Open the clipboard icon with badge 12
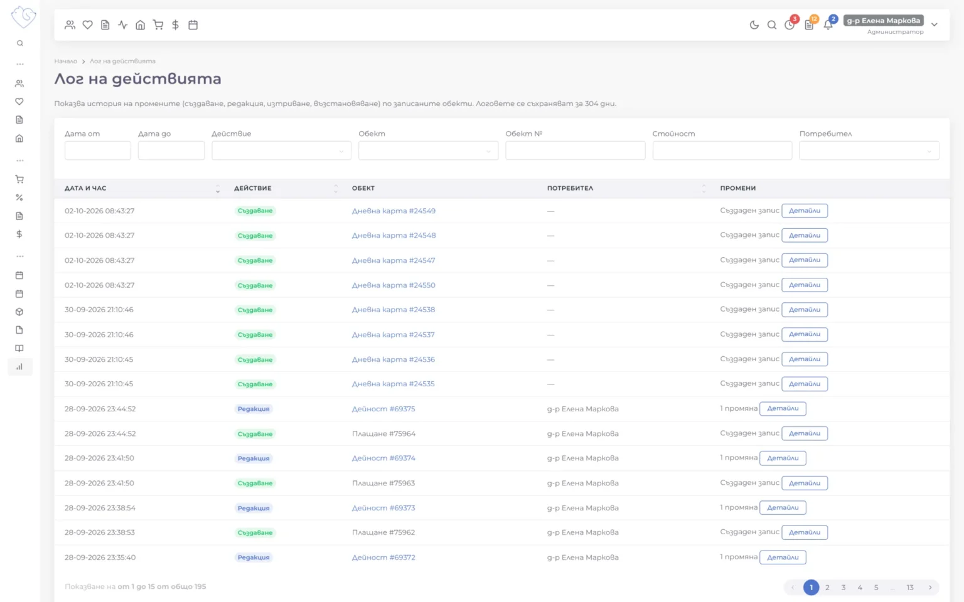The image size is (964, 602). pos(809,25)
